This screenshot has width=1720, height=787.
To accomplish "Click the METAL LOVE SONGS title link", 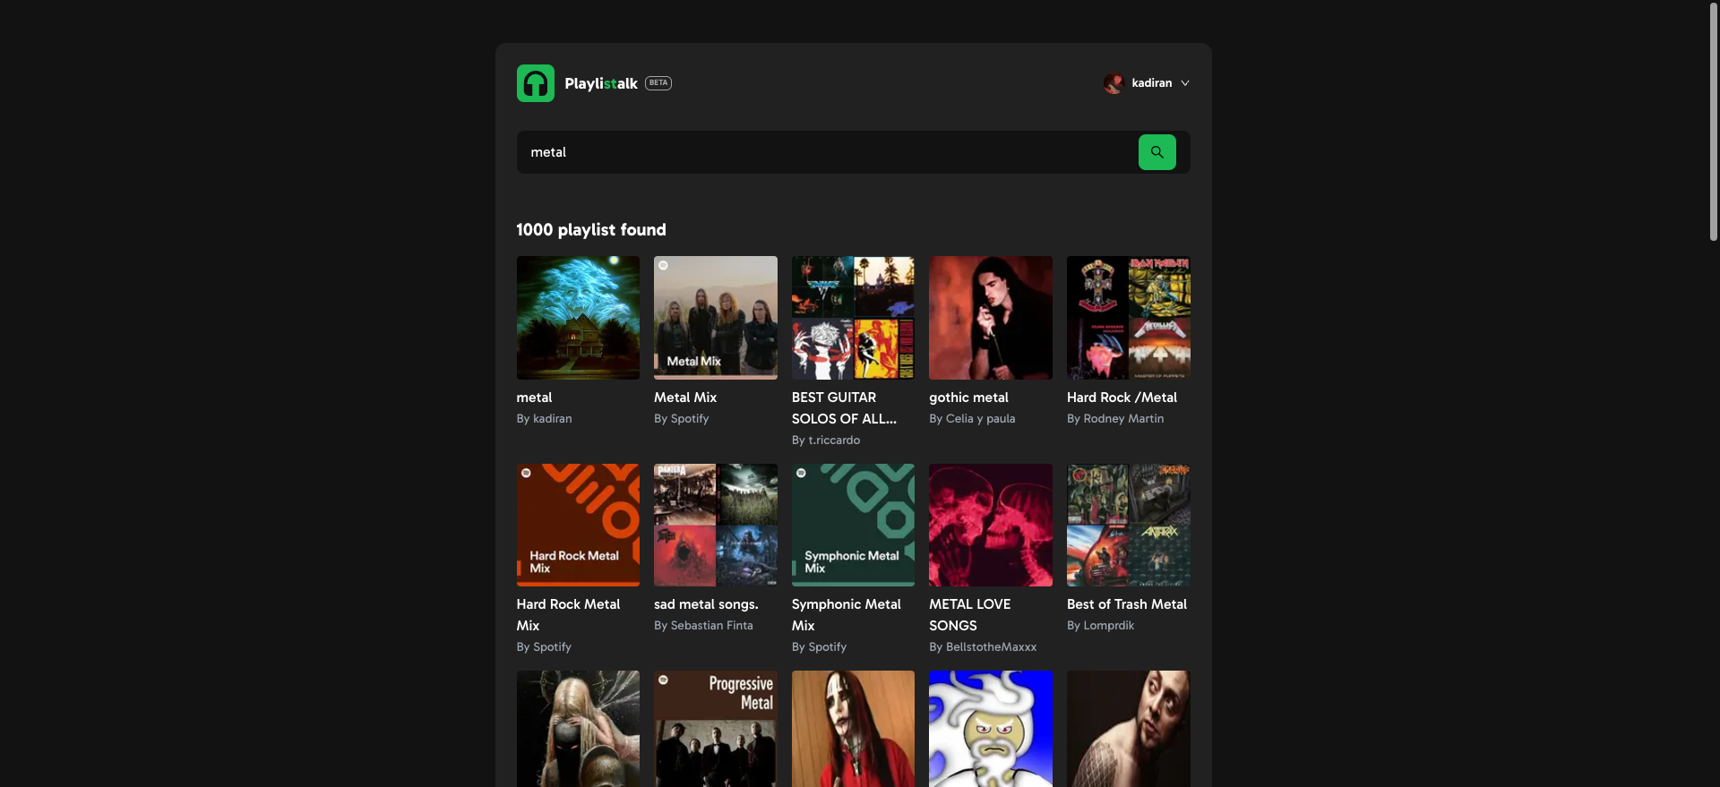I will click(969, 615).
